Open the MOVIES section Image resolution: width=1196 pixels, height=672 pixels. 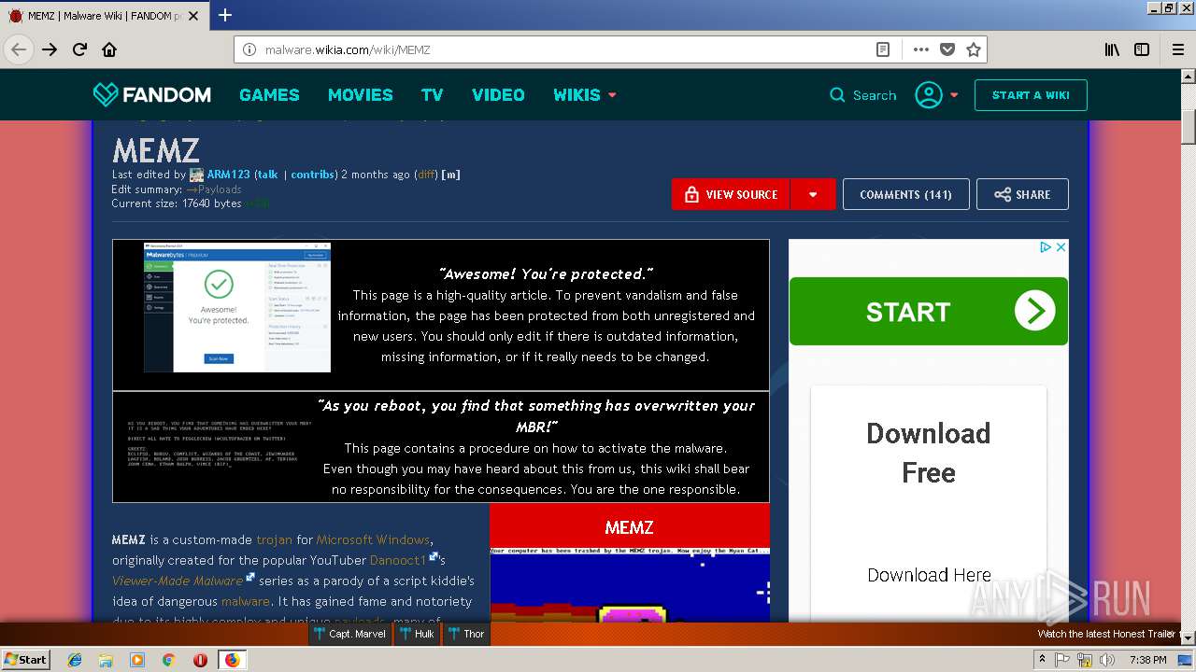click(x=360, y=94)
